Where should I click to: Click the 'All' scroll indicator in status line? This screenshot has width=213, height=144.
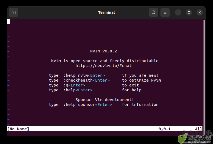pyautogui.click(x=199, y=129)
